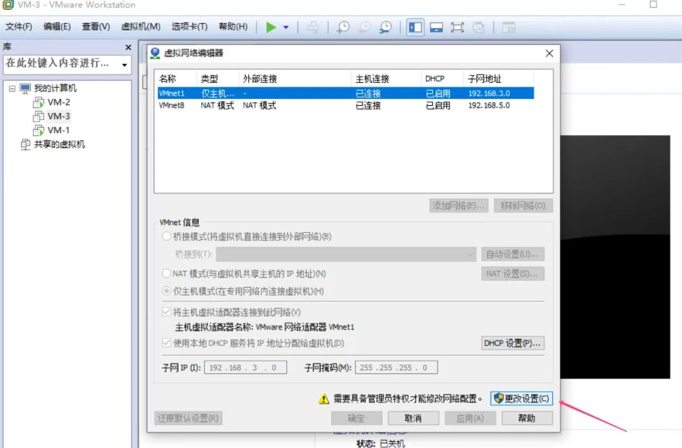
Task: Select the VMnet8 network row
Action: pyautogui.click(x=345, y=105)
